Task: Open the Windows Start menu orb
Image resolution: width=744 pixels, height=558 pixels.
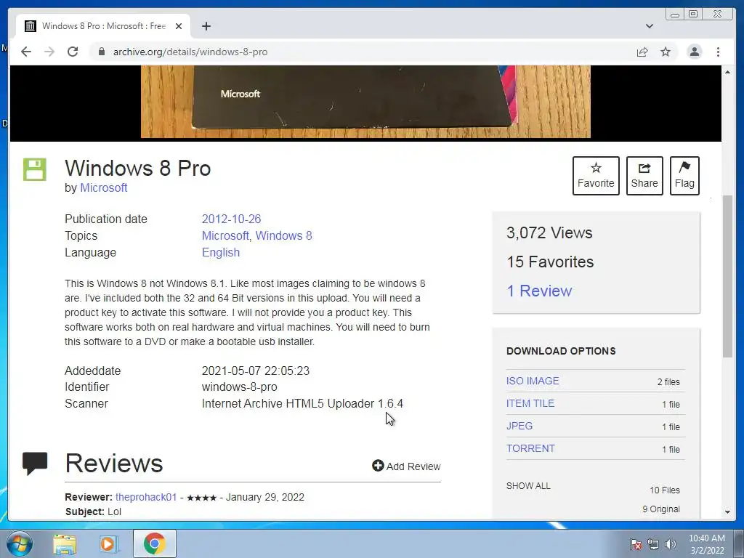Action: coord(20,543)
